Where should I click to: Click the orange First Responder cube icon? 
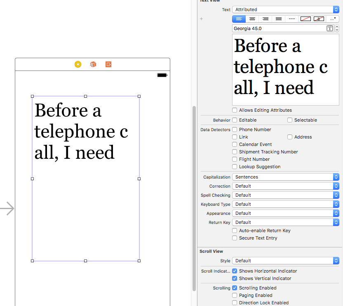coord(93,64)
